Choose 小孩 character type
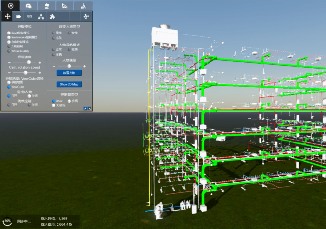Image resolution: width=326 pixels, height=229 pixels. pyautogui.click(x=53, y=38)
